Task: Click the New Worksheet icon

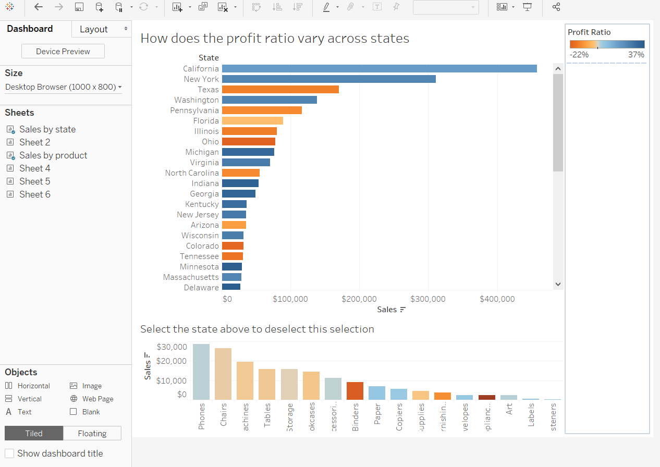Action: click(x=177, y=7)
